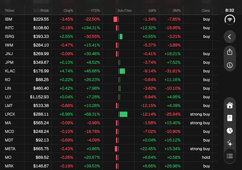Select the JNJ ticker
The width and height of the screenshot is (242, 170).
click(9, 54)
